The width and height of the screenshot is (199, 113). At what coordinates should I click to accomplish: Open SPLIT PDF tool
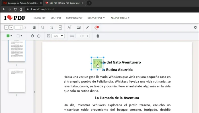pyautogui.click(x=56, y=18)
